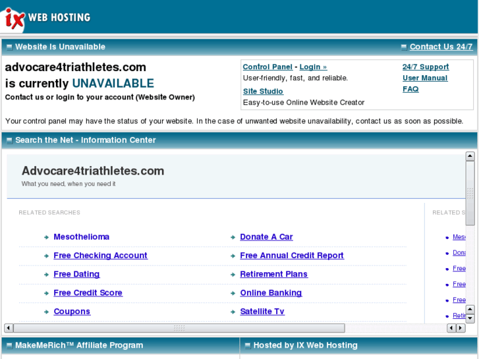Open the Retirement Plans link
Viewport: 479px width, 359px height.
[x=273, y=274]
